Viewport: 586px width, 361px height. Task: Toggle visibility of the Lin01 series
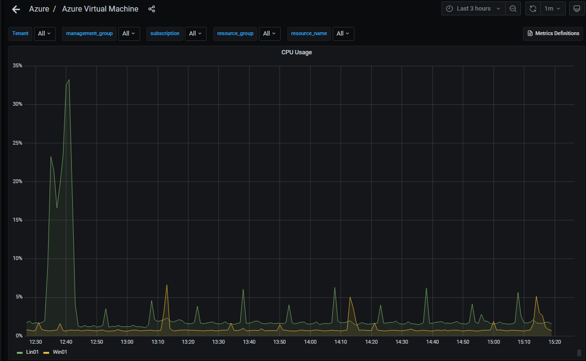(x=32, y=352)
